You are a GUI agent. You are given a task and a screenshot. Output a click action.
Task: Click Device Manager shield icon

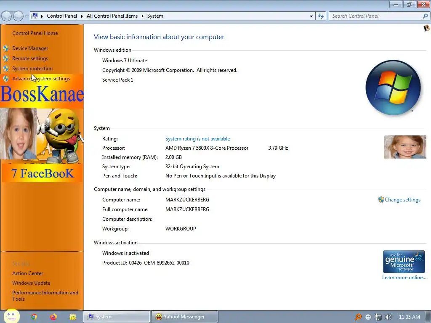pos(6,49)
